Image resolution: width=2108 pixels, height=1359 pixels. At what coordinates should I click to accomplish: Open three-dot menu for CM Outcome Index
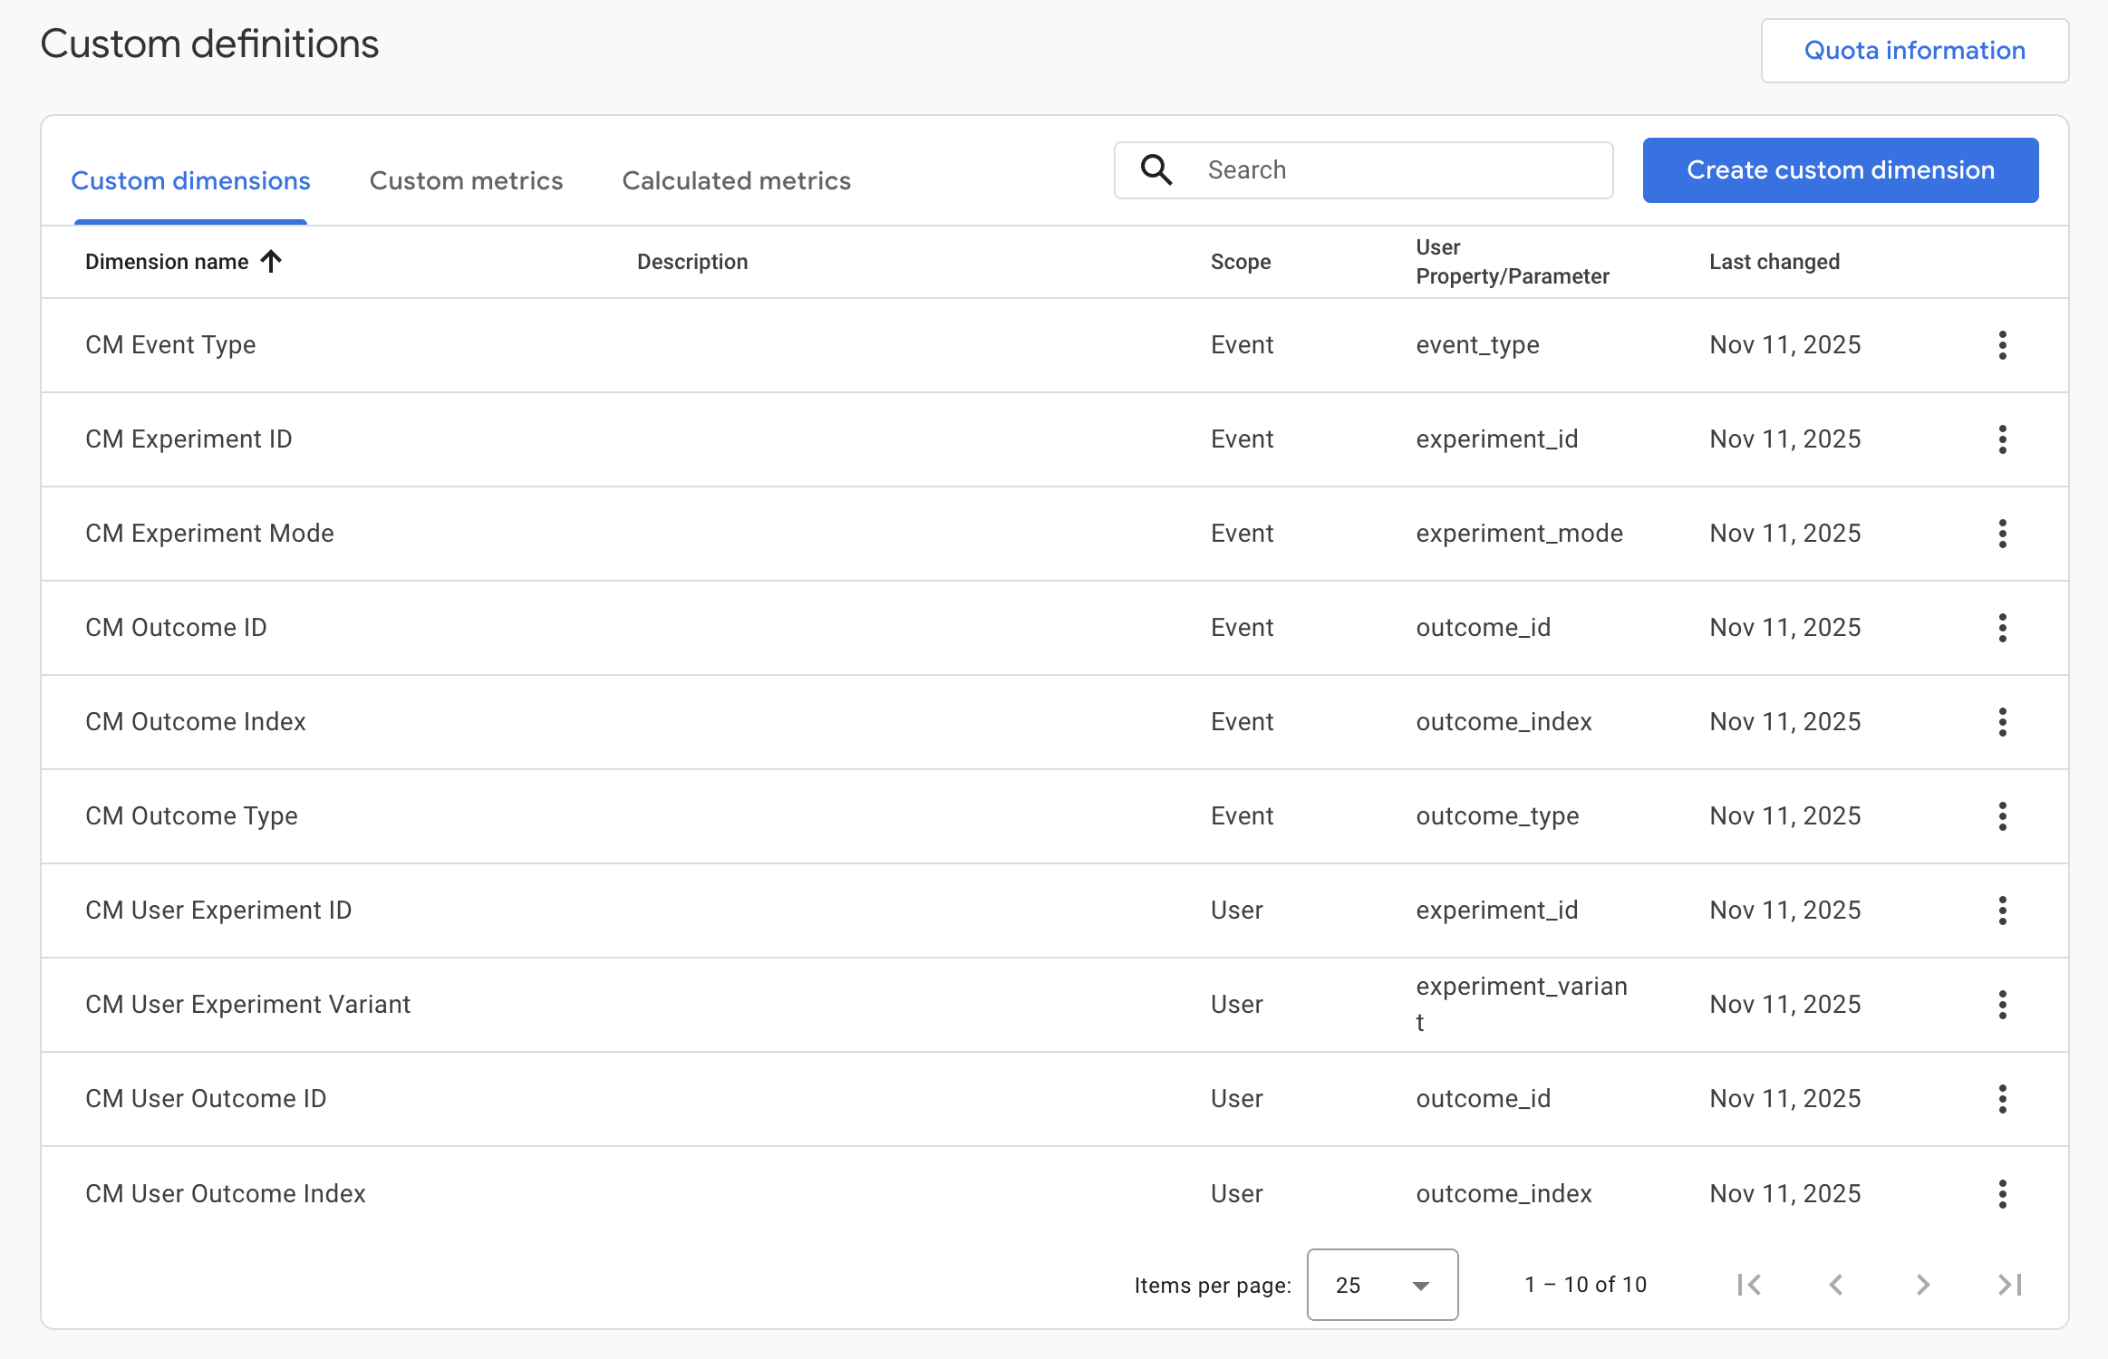[2002, 722]
